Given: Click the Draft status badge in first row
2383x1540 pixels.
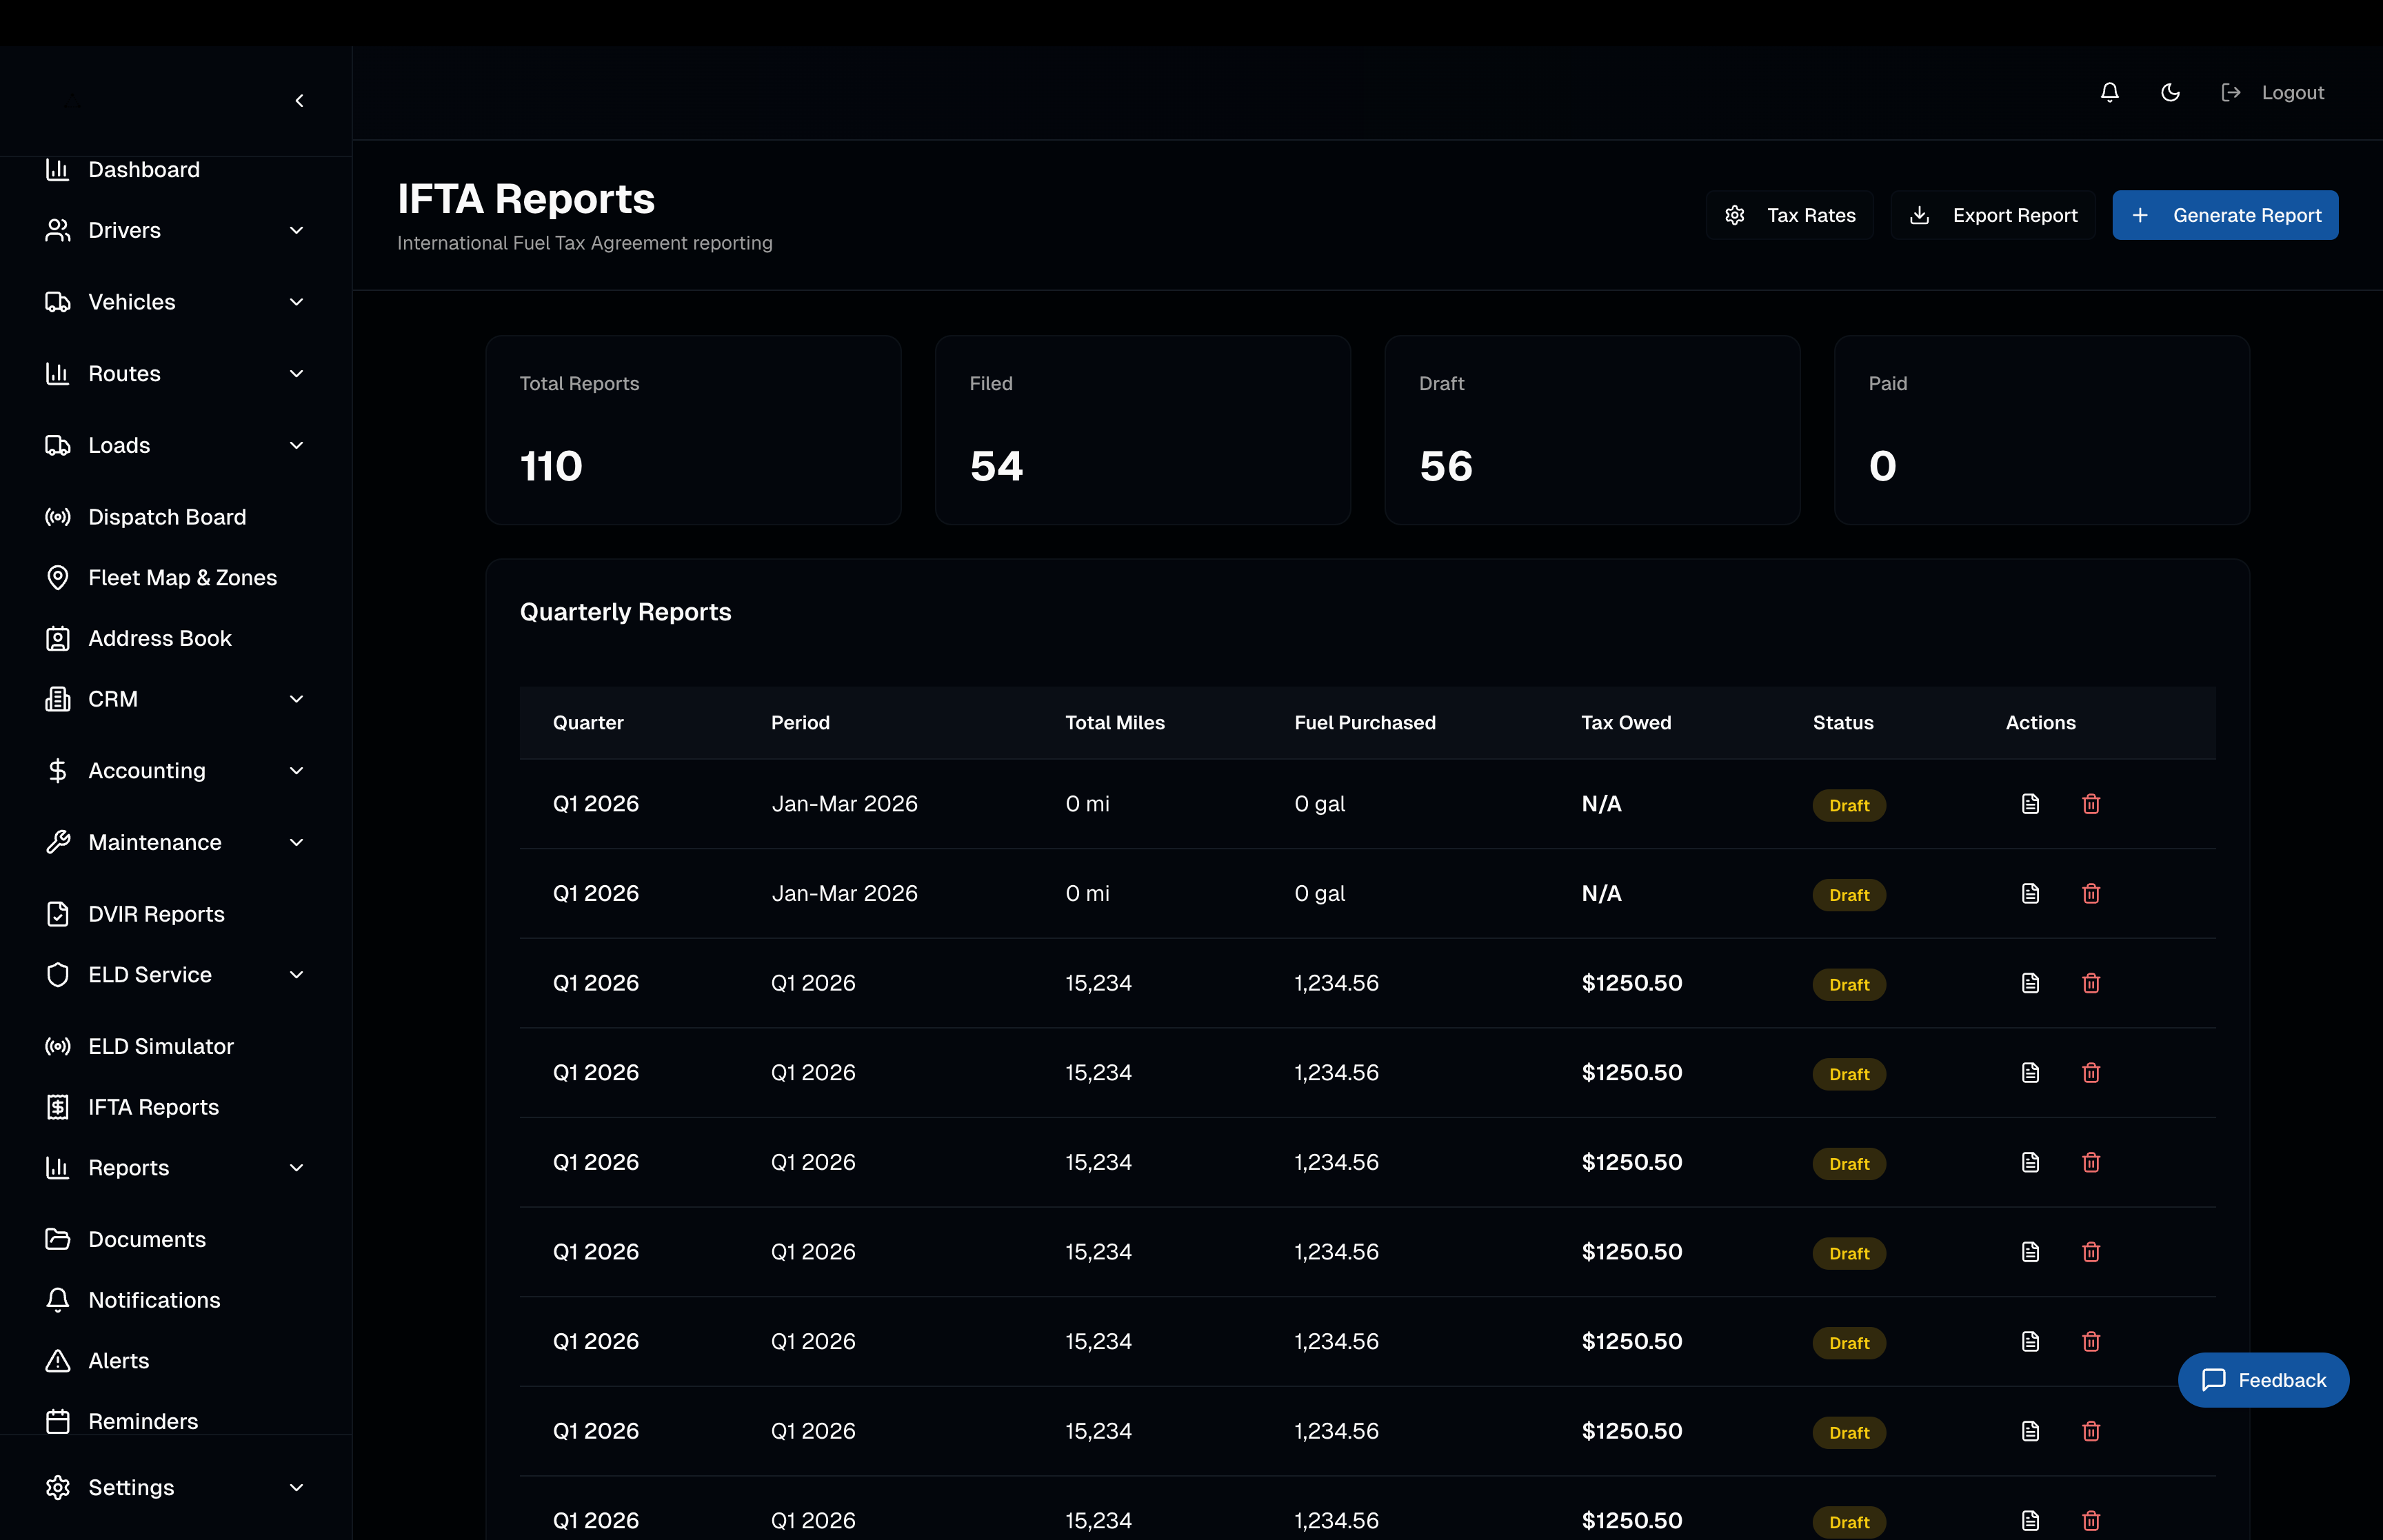Looking at the screenshot, I should pyautogui.click(x=1848, y=806).
